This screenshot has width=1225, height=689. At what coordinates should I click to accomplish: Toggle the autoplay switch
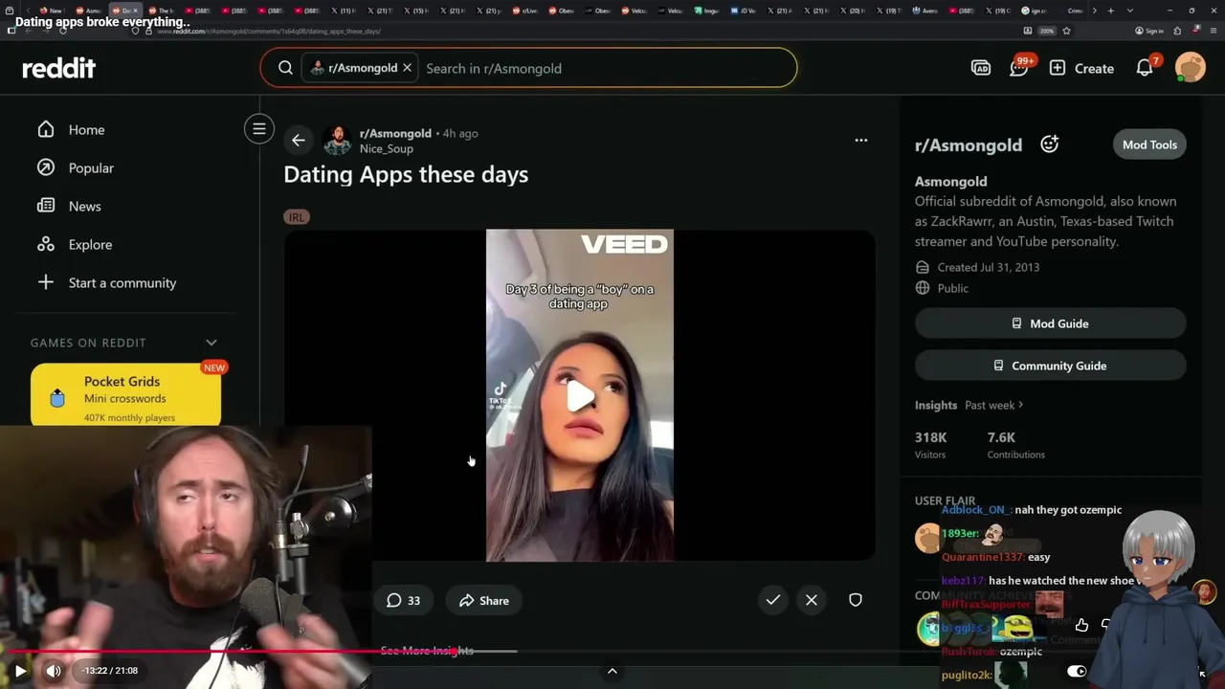(x=1077, y=671)
